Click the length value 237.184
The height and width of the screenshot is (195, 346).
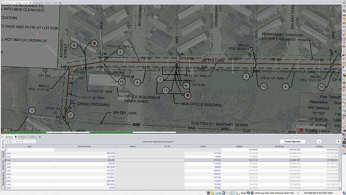click(217, 177)
